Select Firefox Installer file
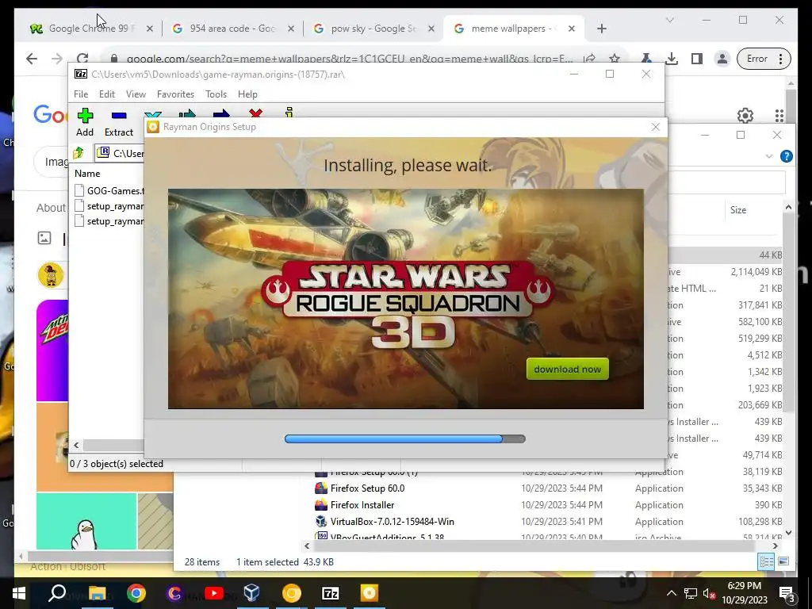The width and height of the screenshot is (812, 609). (x=362, y=505)
